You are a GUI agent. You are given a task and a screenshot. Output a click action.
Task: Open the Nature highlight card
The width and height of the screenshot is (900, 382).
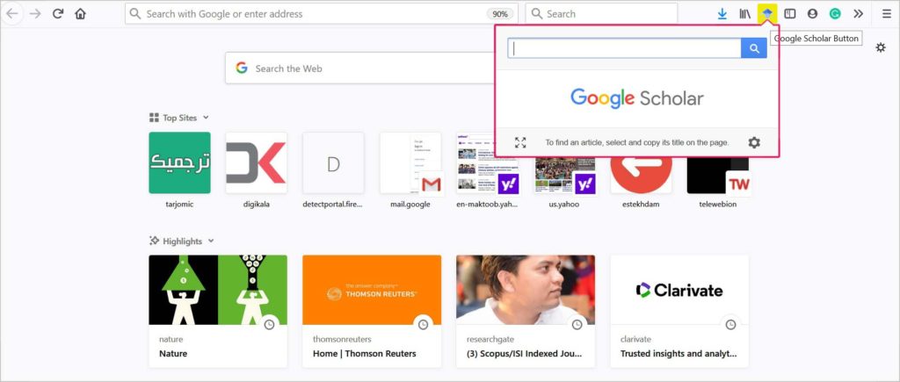pyautogui.click(x=218, y=311)
